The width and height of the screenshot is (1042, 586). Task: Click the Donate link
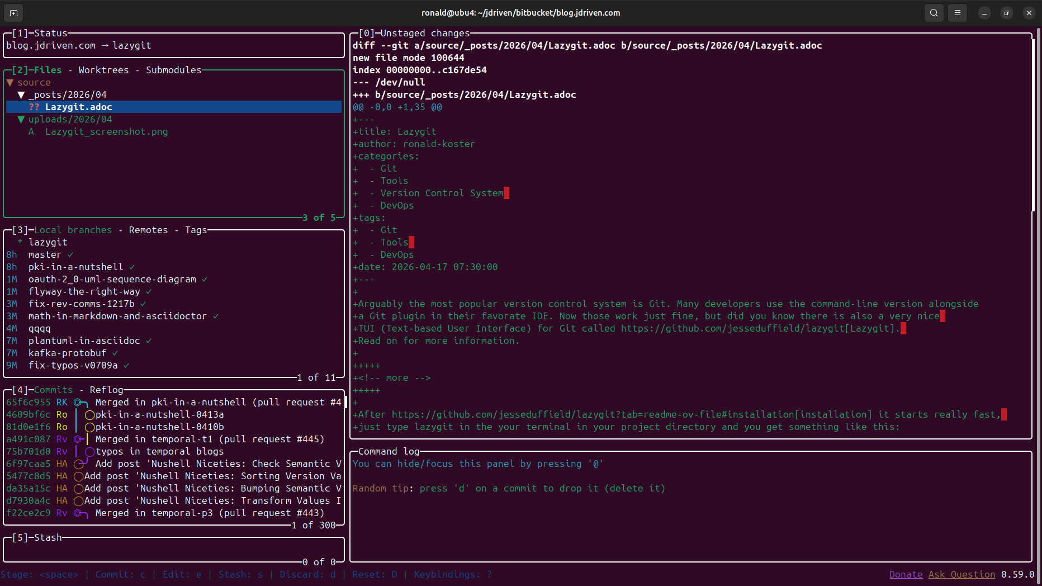click(906, 574)
